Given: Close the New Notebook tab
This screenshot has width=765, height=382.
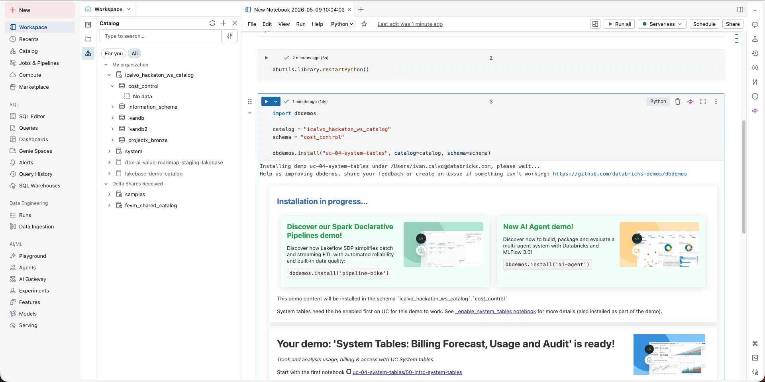Looking at the screenshot, I should pyautogui.click(x=349, y=10).
